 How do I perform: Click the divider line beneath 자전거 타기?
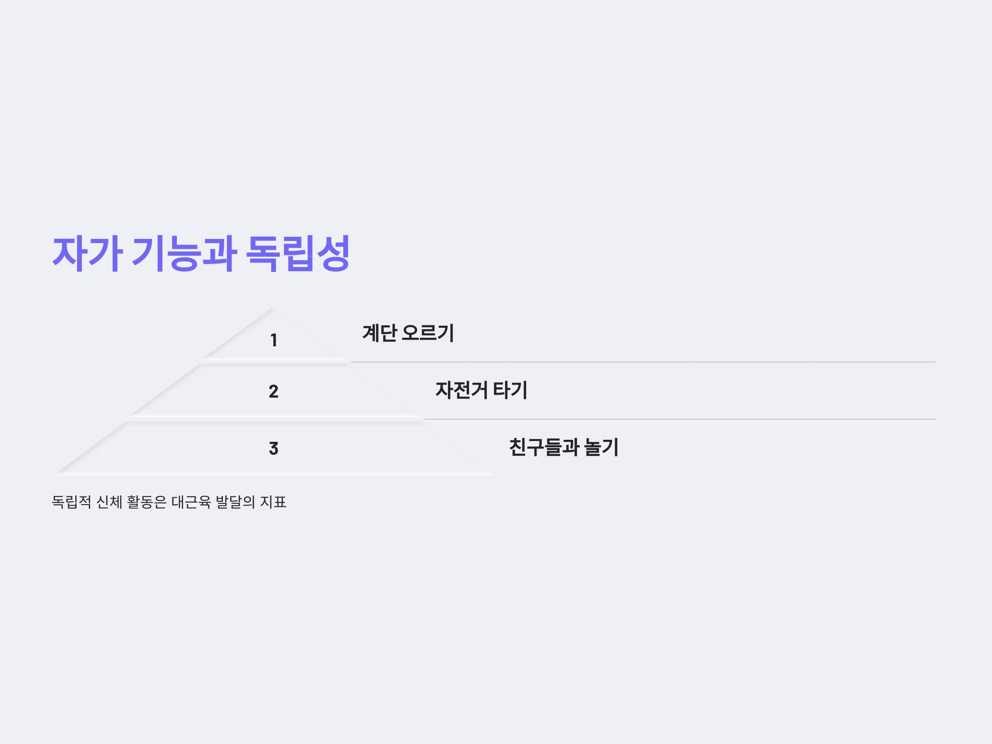pos(680,419)
